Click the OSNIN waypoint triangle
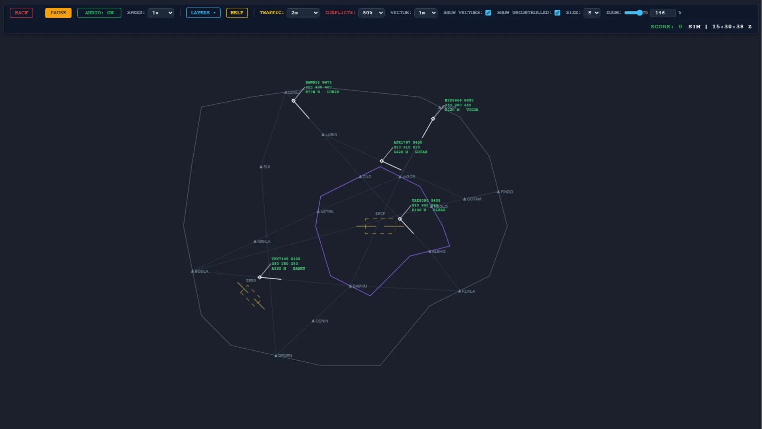The height and width of the screenshot is (429, 762). (x=313, y=321)
